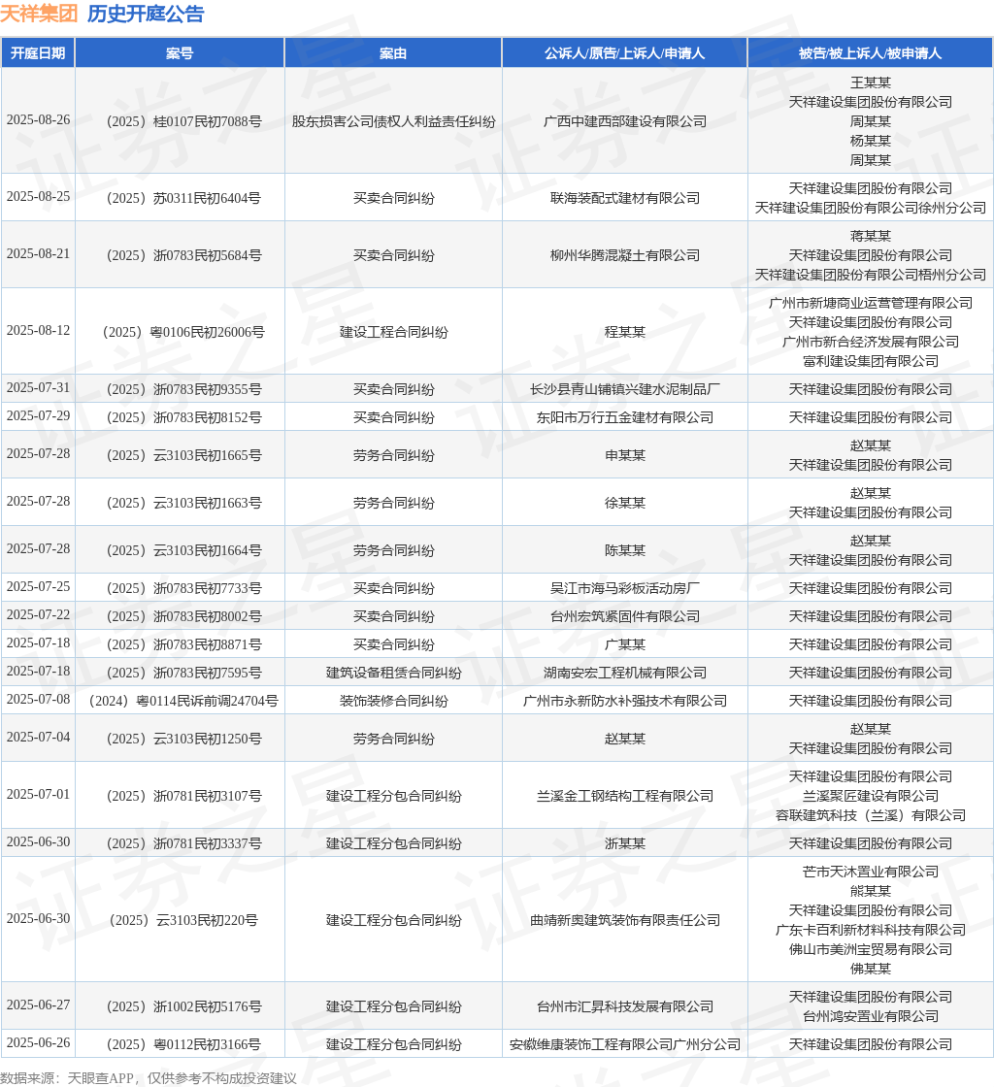994x1087 pixels.
Task: Click plaintiff 台州宏筑紧固件有限公司
Action: [x=624, y=617]
